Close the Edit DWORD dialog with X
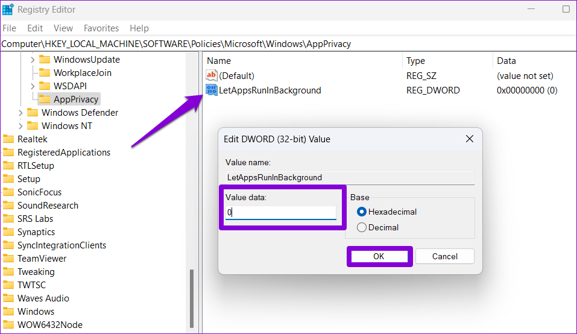Screen dimensions: 577x334 [469, 139]
